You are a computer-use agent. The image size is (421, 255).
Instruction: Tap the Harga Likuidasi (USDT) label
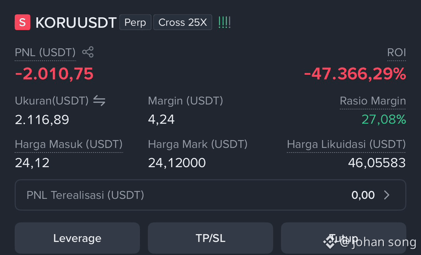tap(346, 144)
